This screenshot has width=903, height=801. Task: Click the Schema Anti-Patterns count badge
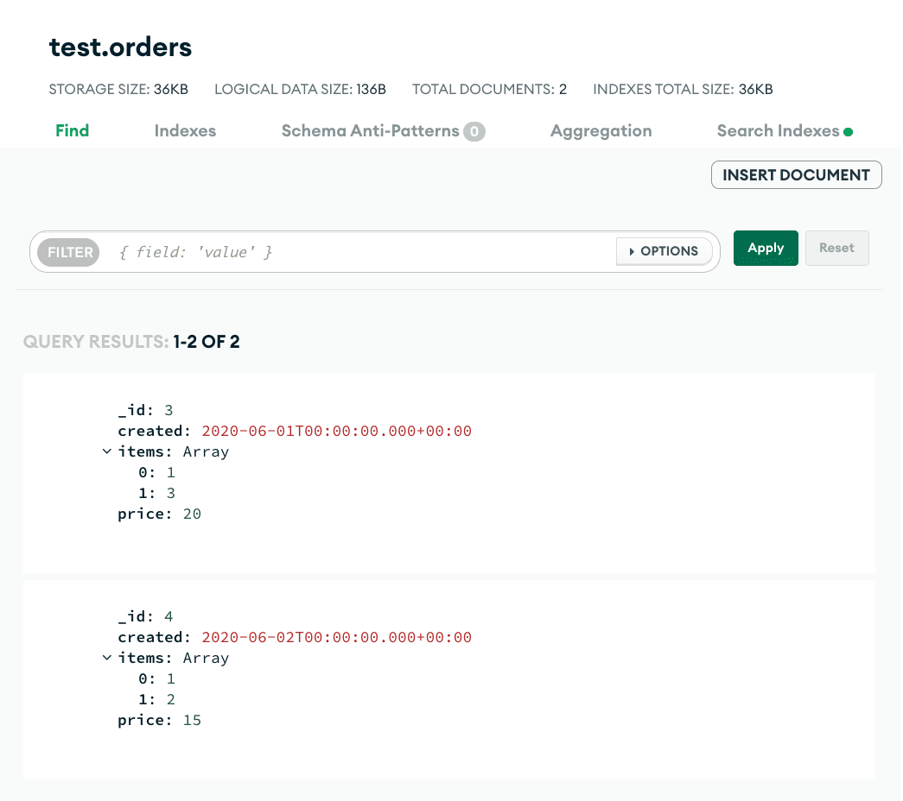pyautogui.click(x=474, y=131)
